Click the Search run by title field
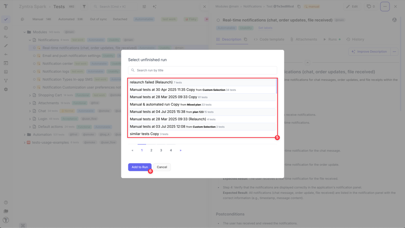Screen dimensions: 405x228 point(202,70)
